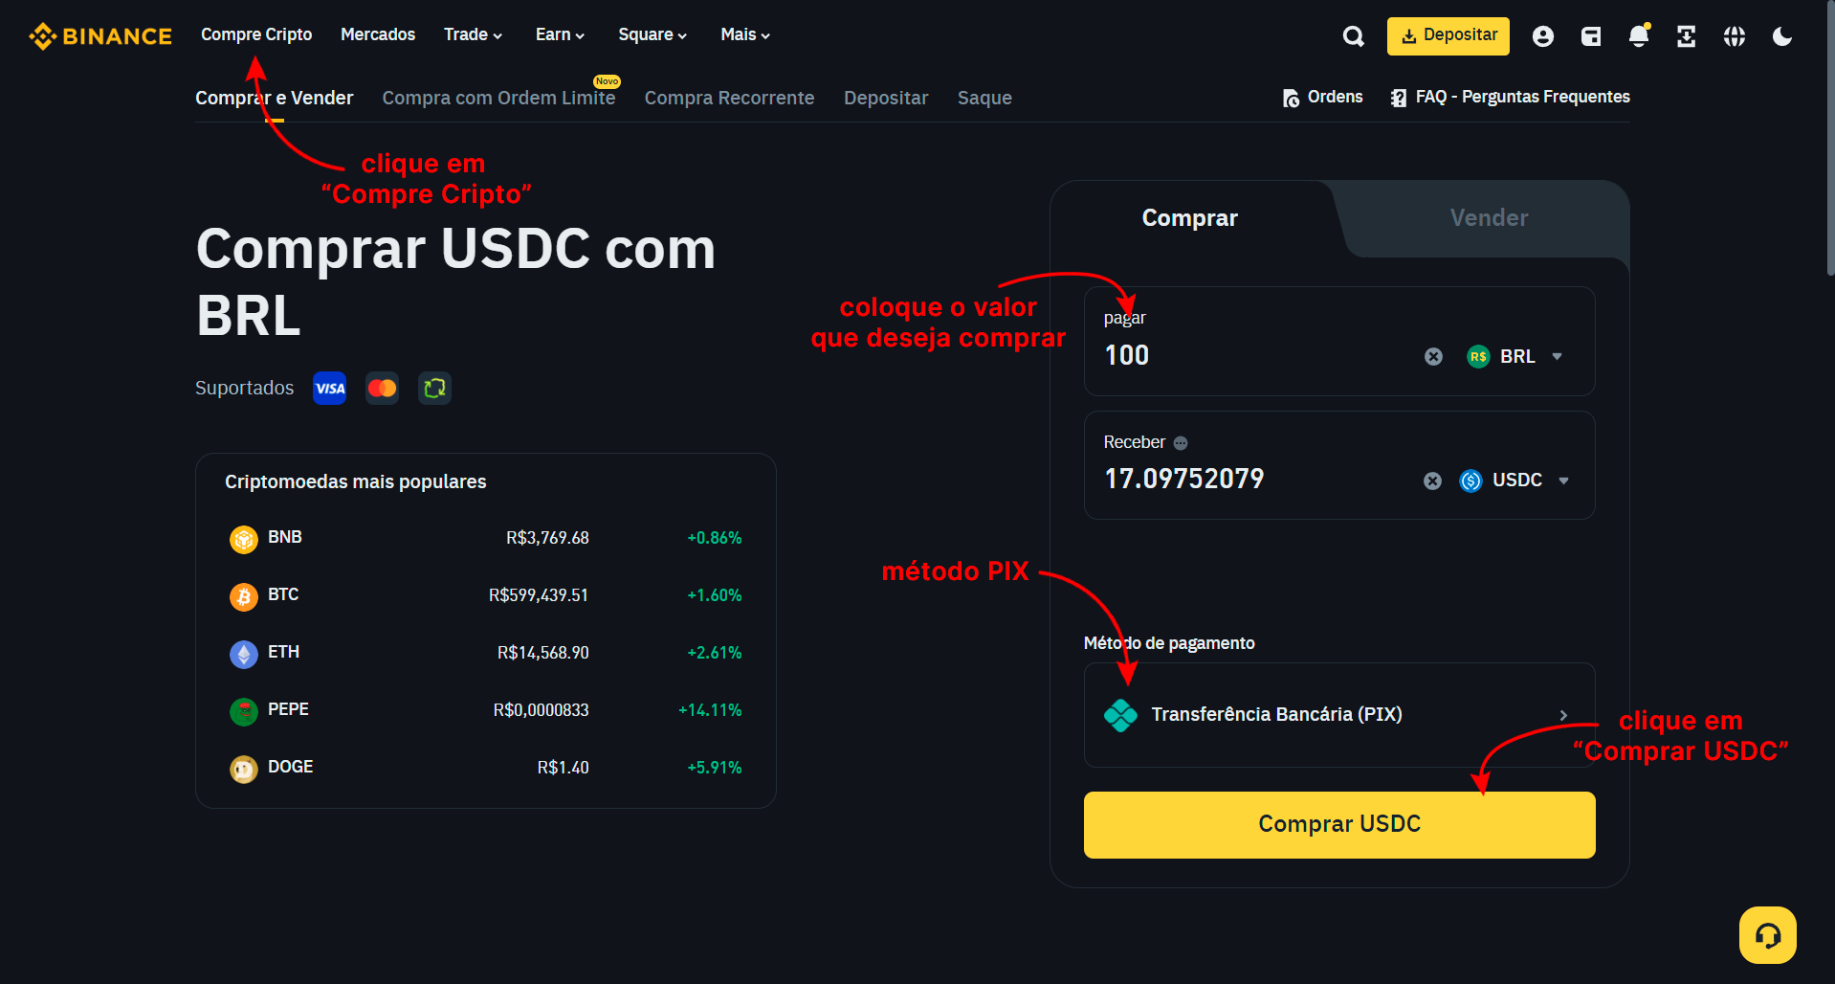The image size is (1835, 984).
Task: Open the wallet icon
Action: pos(1591,36)
